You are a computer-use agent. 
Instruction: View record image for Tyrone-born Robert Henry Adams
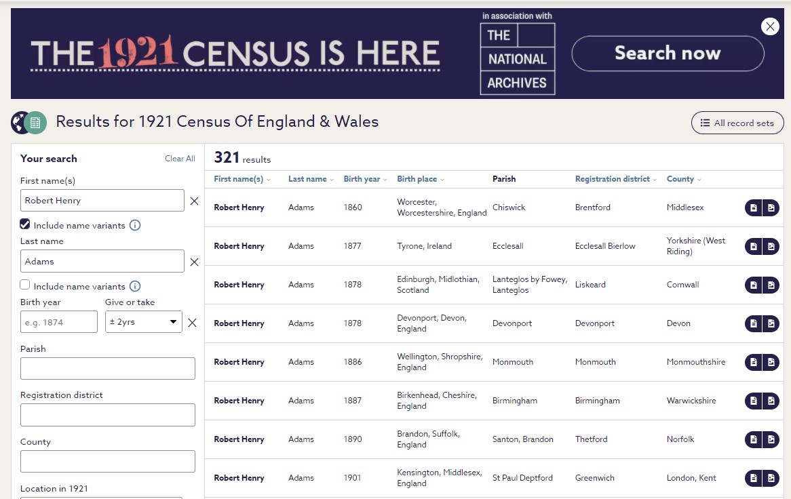771,245
